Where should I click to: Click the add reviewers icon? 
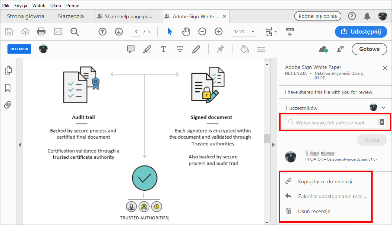tap(340, 49)
